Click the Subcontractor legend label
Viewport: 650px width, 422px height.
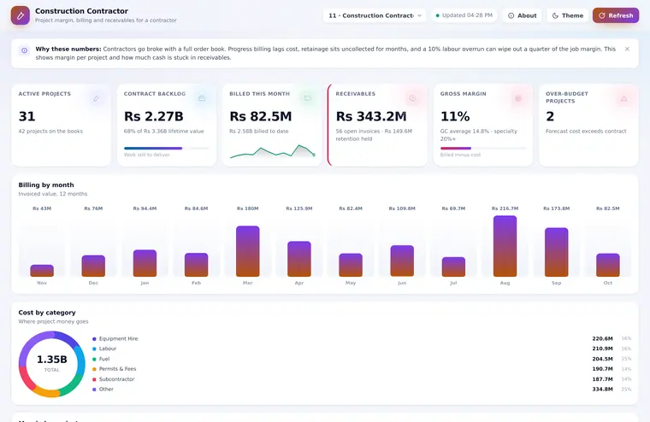[x=116, y=379]
